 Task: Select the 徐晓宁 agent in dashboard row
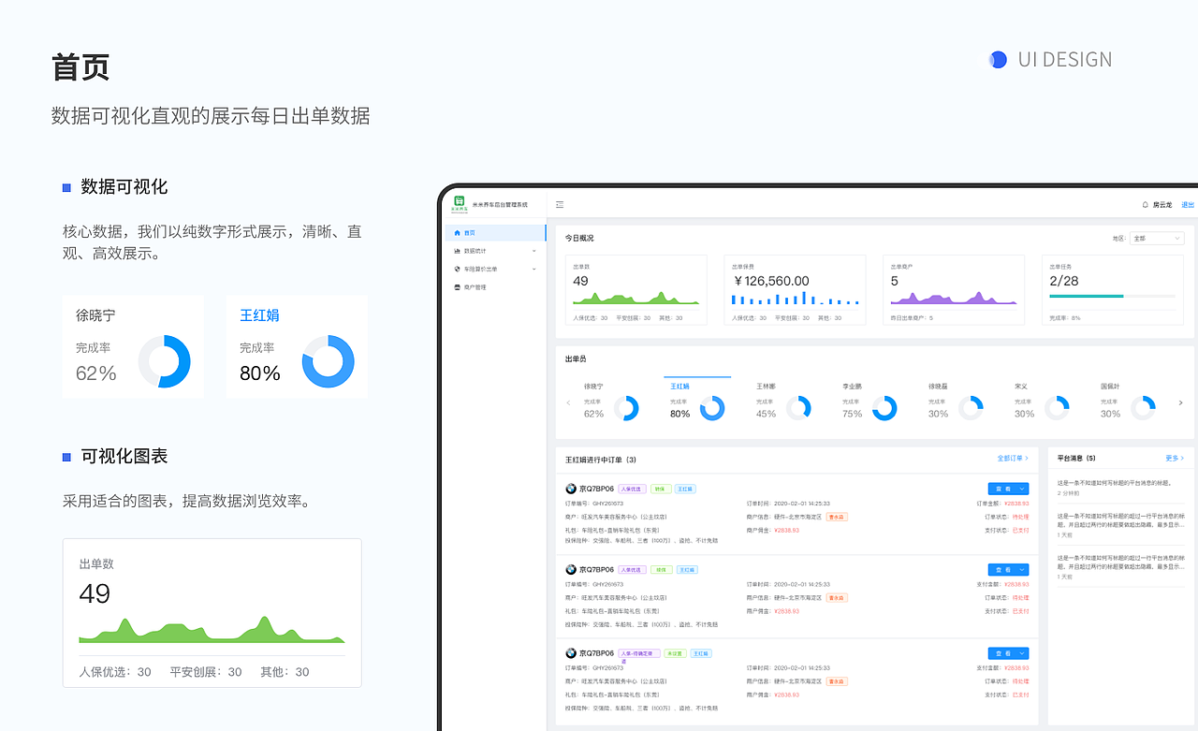[611, 401]
